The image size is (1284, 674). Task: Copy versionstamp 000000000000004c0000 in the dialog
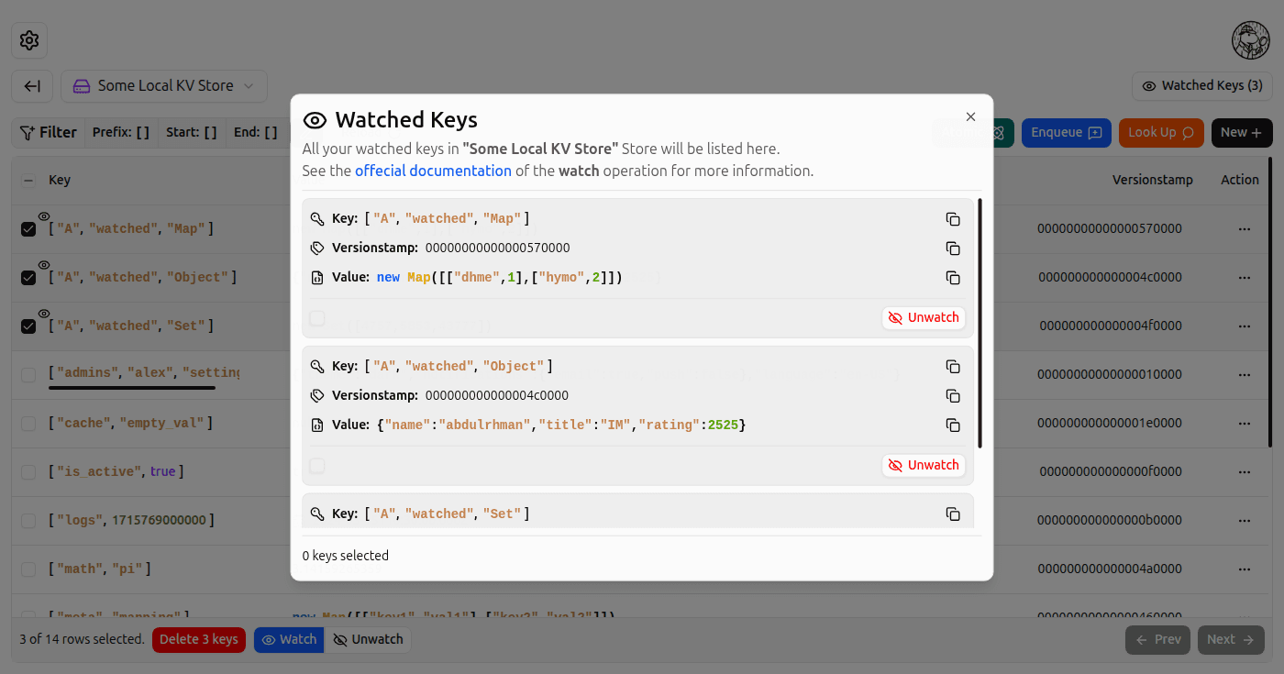tap(953, 396)
